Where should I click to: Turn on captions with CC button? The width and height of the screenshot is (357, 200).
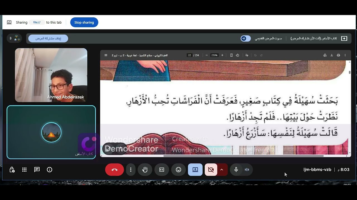tap(162, 170)
